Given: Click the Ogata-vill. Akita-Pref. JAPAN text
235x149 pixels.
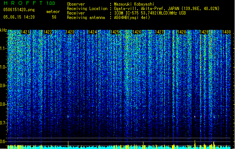Looking at the screenshot, I should [167, 9].
